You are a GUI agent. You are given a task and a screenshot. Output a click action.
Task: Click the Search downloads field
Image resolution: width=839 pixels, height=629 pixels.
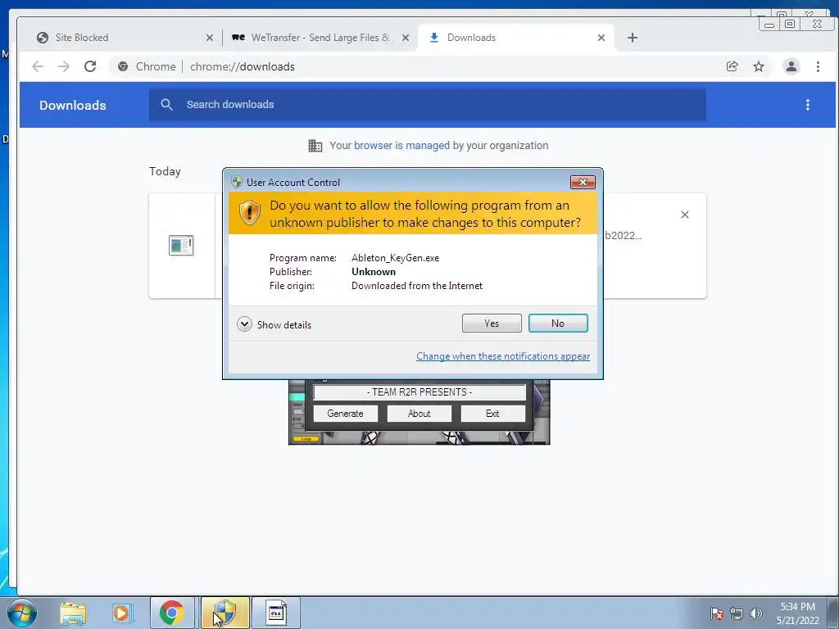tap(427, 105)
